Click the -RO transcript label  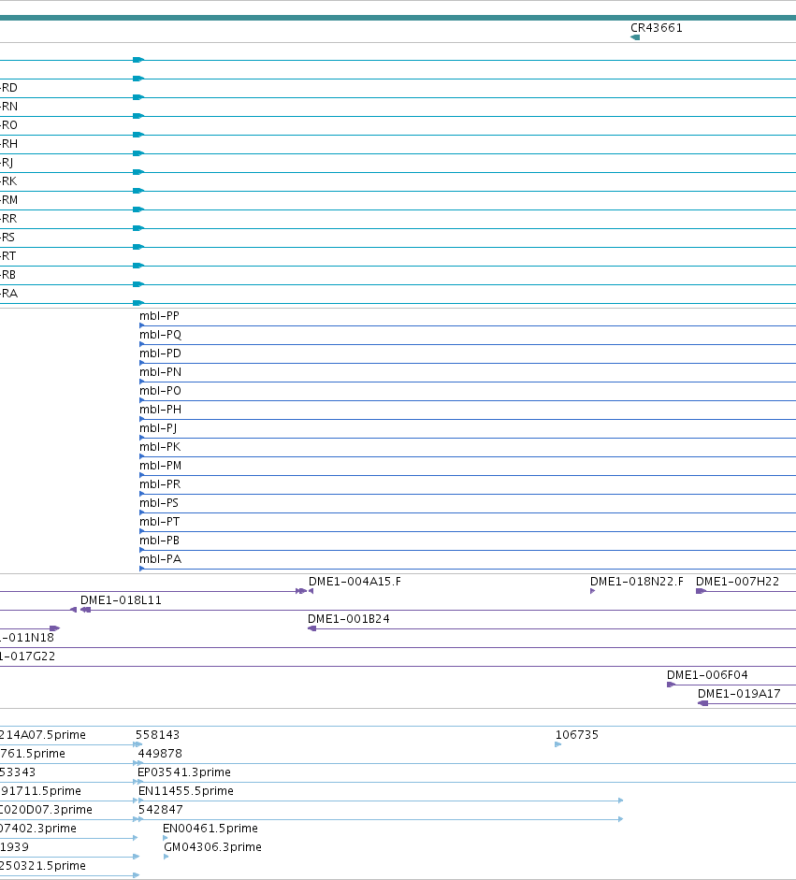pyautogui.click(x=8, y=124)
